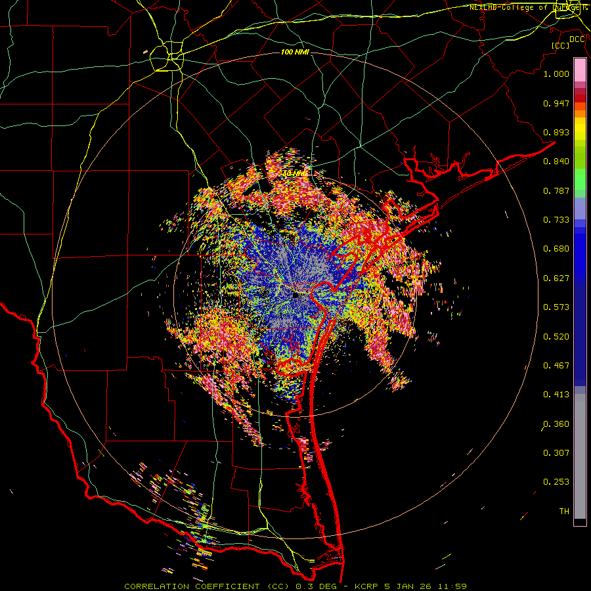591x591 pixels.
Task: Click the 0.840 legend value
Action: [x=556, y=162]
